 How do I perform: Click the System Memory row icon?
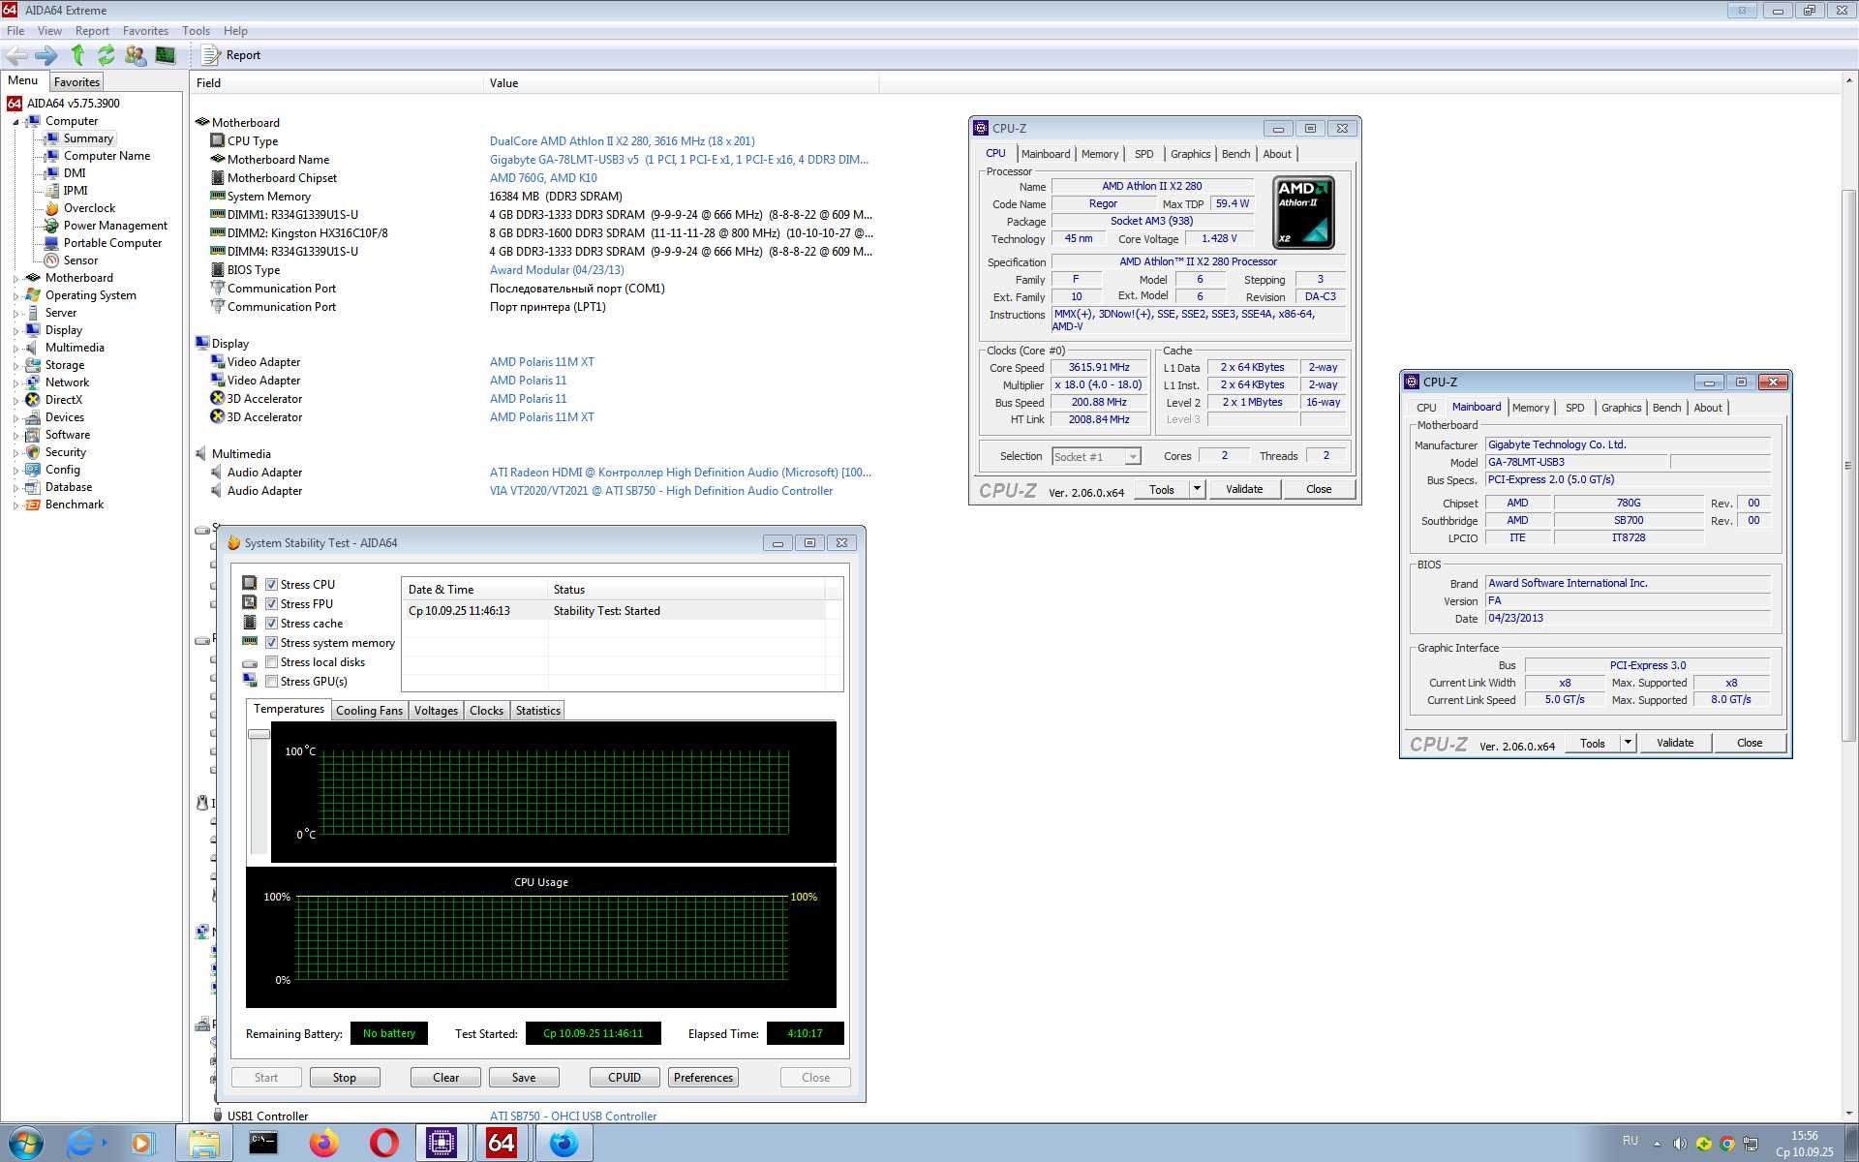pos(218,197)
